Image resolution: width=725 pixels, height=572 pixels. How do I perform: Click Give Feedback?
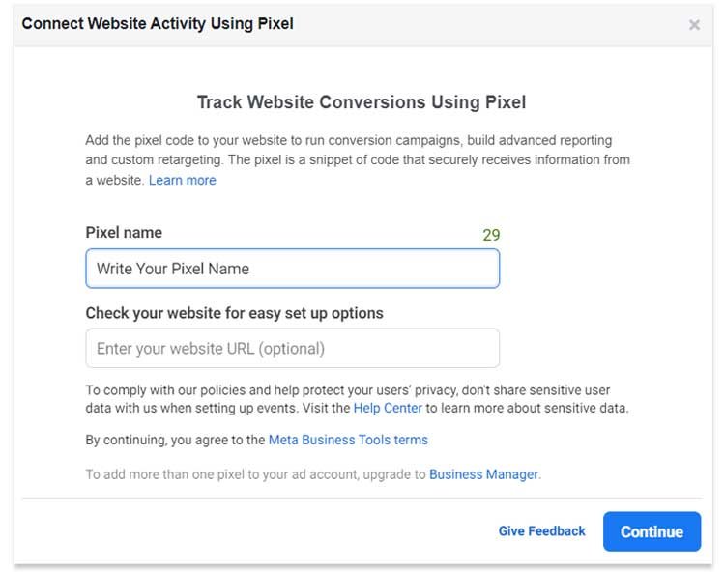541,530
